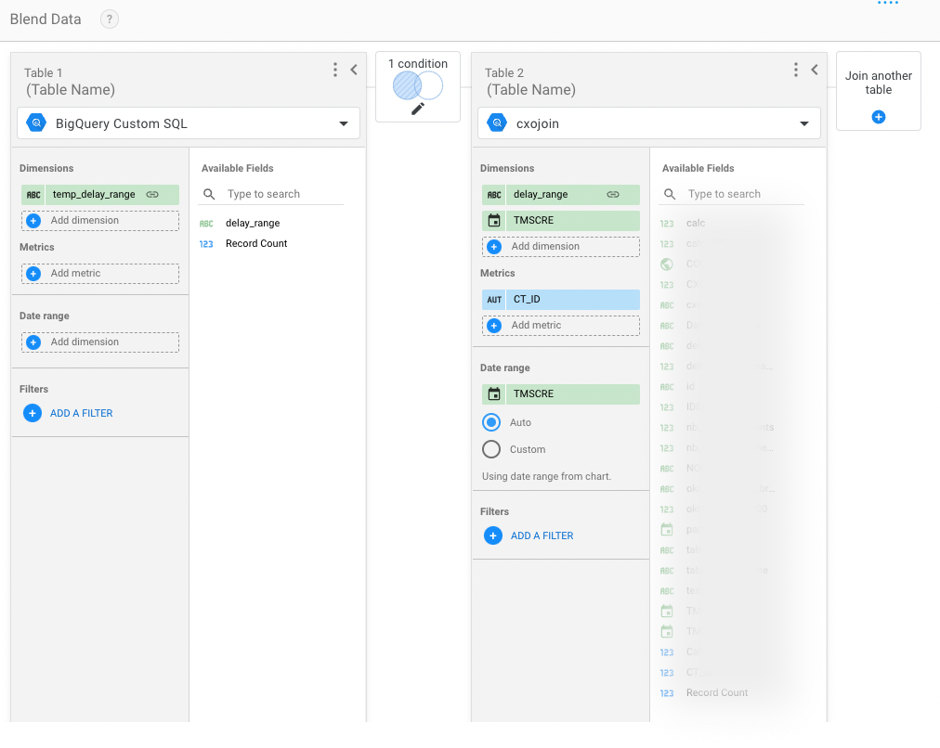Select calc field atop Table 2 Available Fields
The image size is (940, 748).
click(696, 224)
